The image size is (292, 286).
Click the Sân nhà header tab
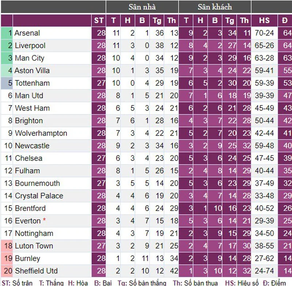pos(142,7)
